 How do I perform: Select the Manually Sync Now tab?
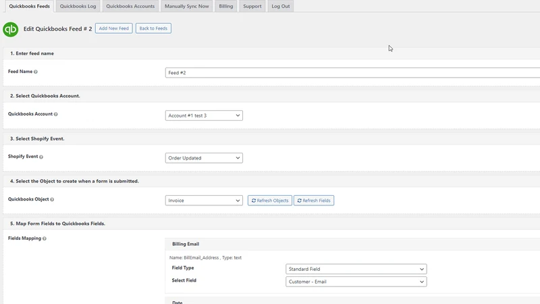tap(187, 6)
